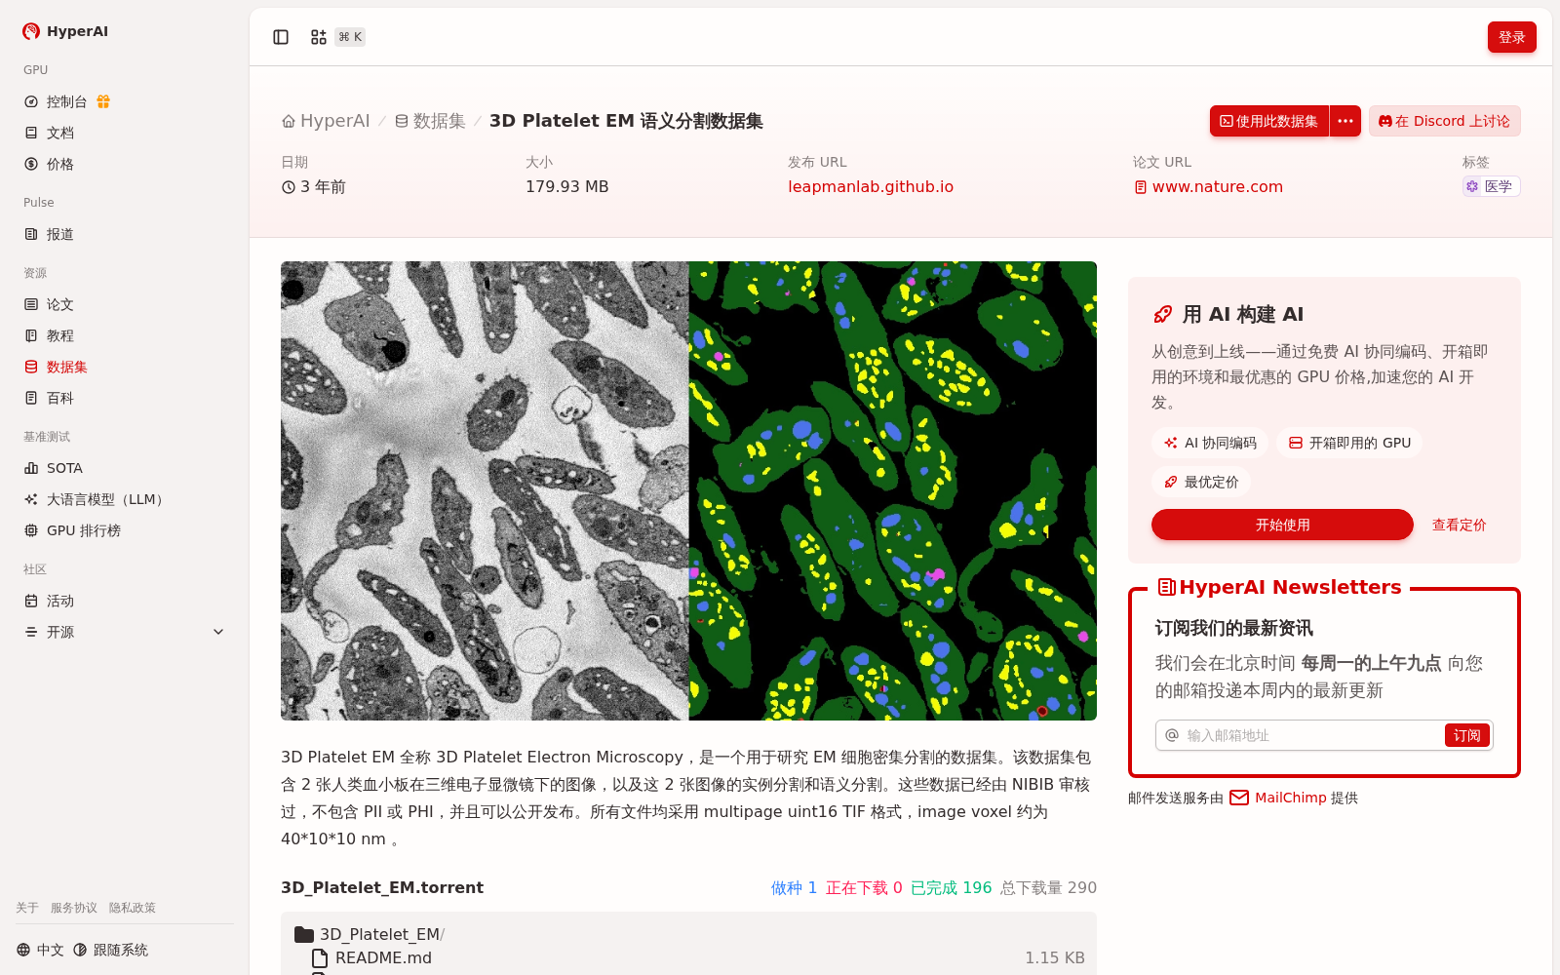Click the 179.93 MB size value
Viewport: 1560px width, 975px height.
tap(566, 186)
